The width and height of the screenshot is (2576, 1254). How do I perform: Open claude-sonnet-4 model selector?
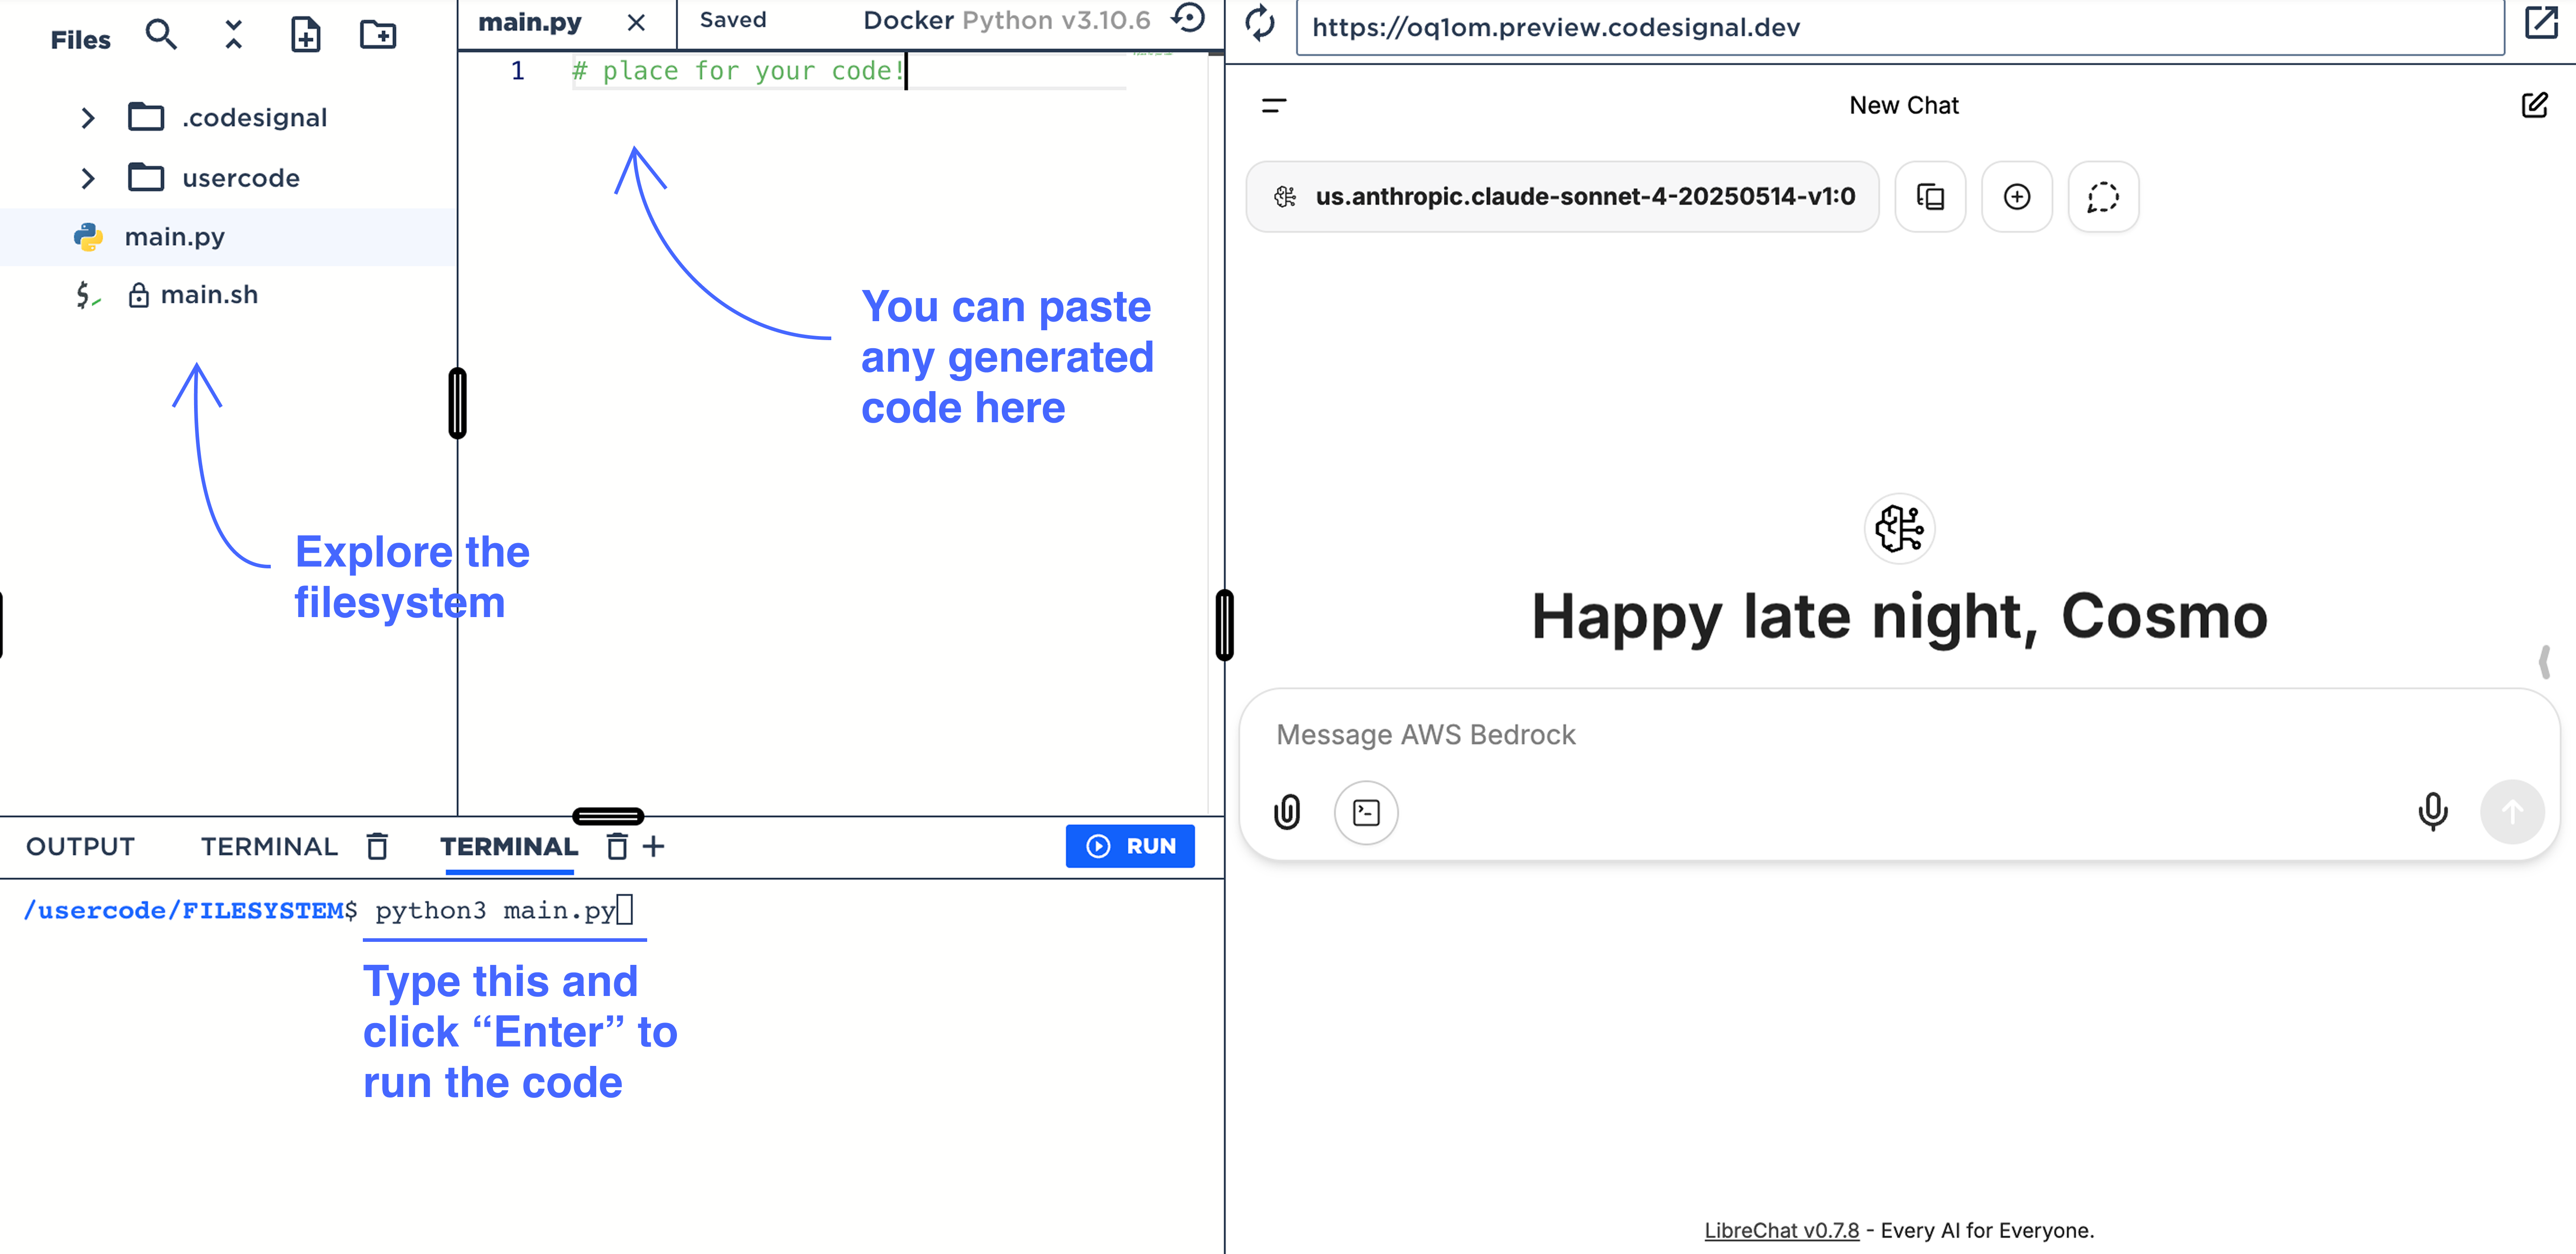pos(1562,197)
